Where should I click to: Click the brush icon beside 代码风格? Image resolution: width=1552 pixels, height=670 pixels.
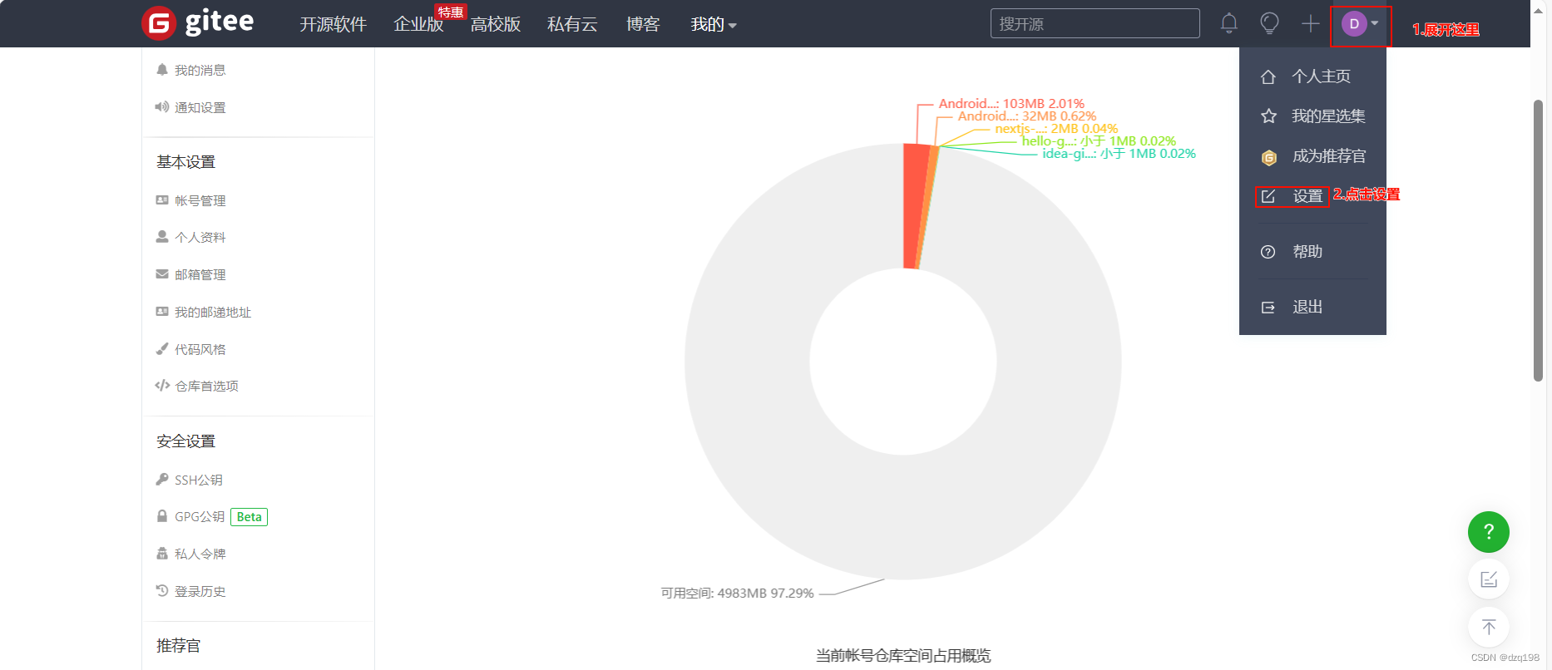coord(162,348)
